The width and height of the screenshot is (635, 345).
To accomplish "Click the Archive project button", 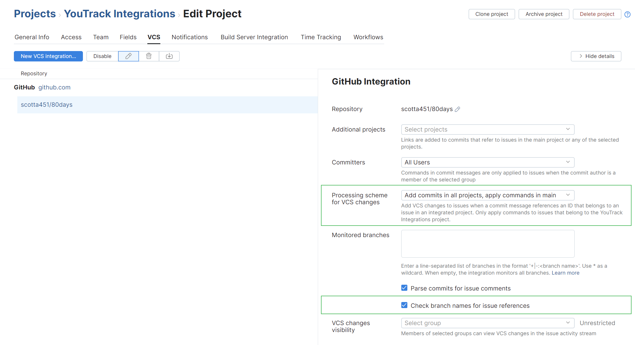I will pyautogui.click(x=544, y=14).
